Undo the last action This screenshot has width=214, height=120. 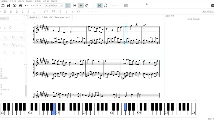tap(26, 5)
